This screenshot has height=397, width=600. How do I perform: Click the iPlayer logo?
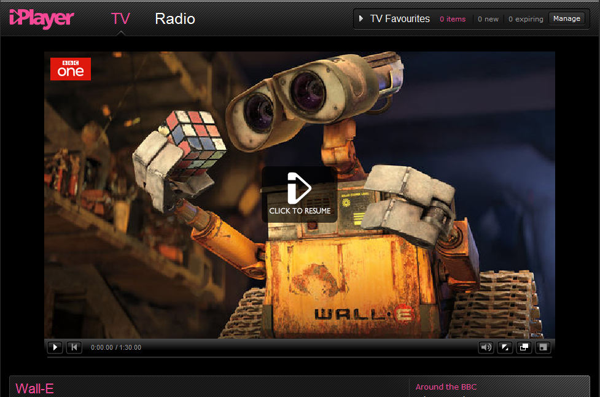[x=41, y=18]
